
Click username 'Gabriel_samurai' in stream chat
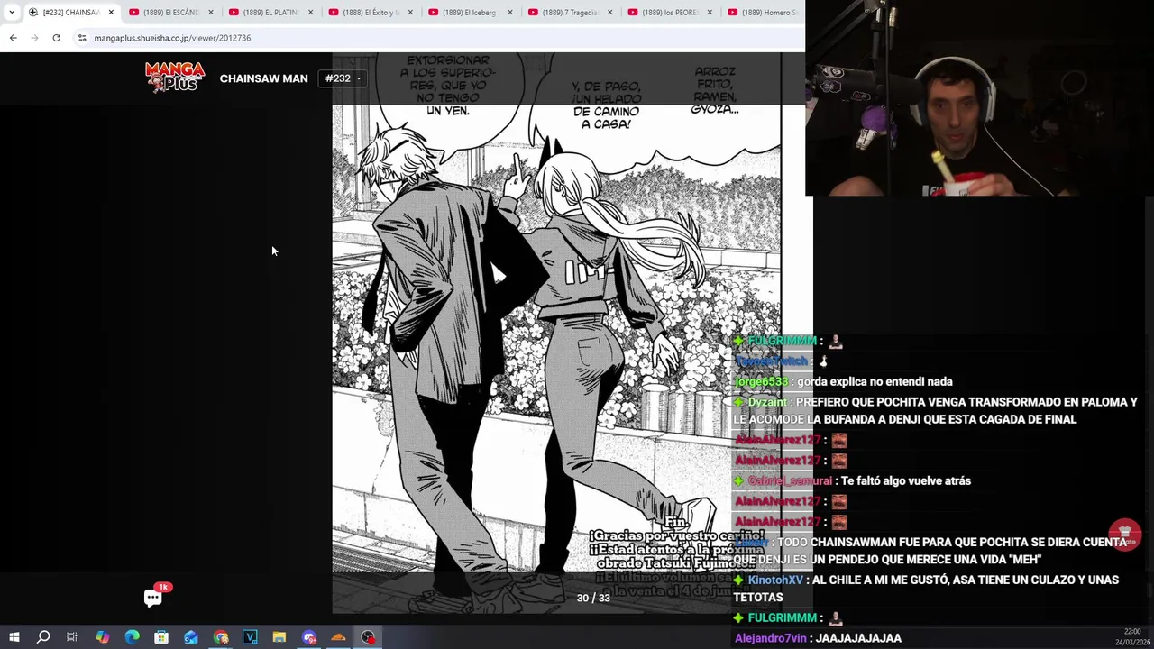[790, 481]
